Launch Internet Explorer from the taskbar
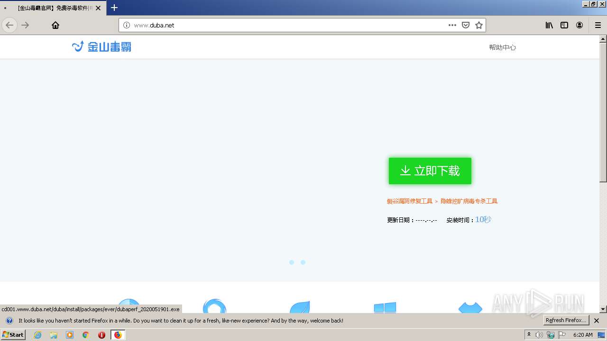This screenshot has width=607, height=341. click(x=38, y=335)
